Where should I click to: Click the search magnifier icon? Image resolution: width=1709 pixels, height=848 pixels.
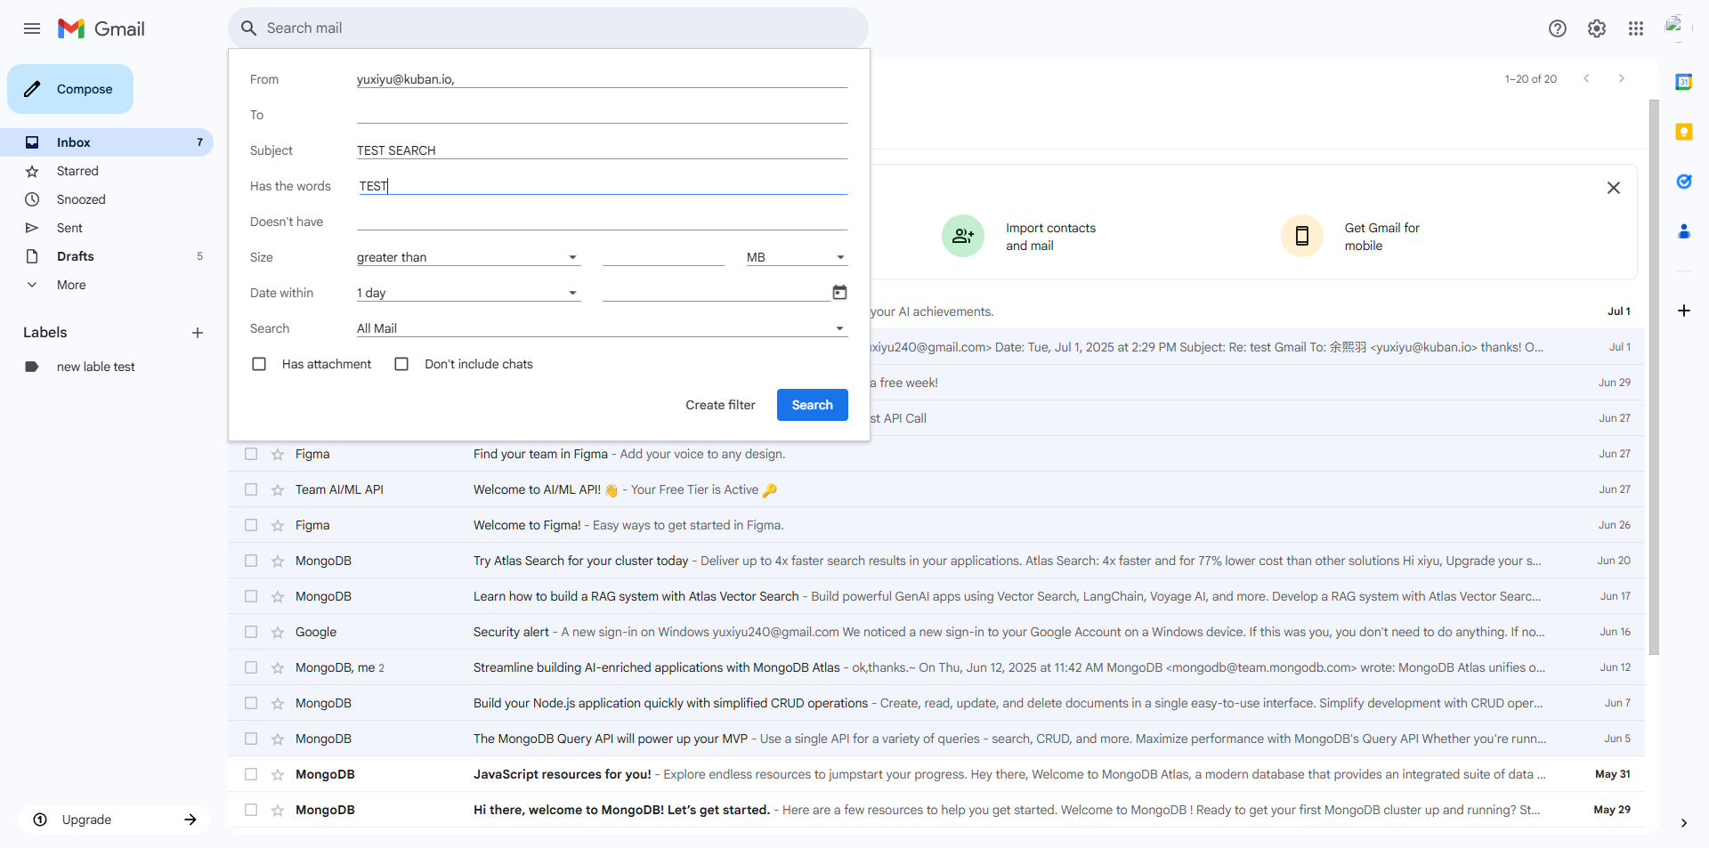point(249,28)
